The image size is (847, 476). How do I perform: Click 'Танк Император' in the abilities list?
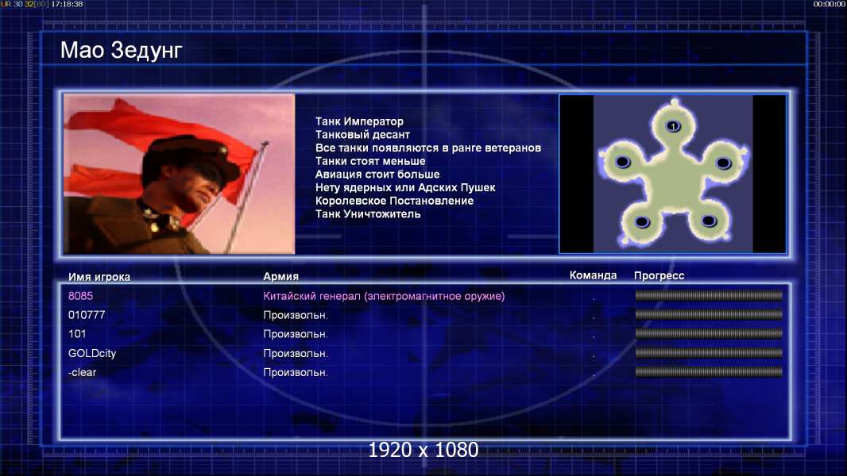pos(359,121)
